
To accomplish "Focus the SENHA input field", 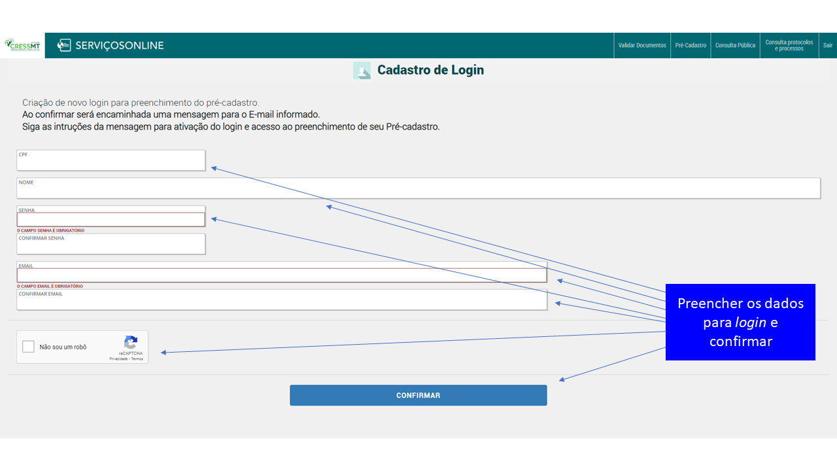I will [111, 219].
